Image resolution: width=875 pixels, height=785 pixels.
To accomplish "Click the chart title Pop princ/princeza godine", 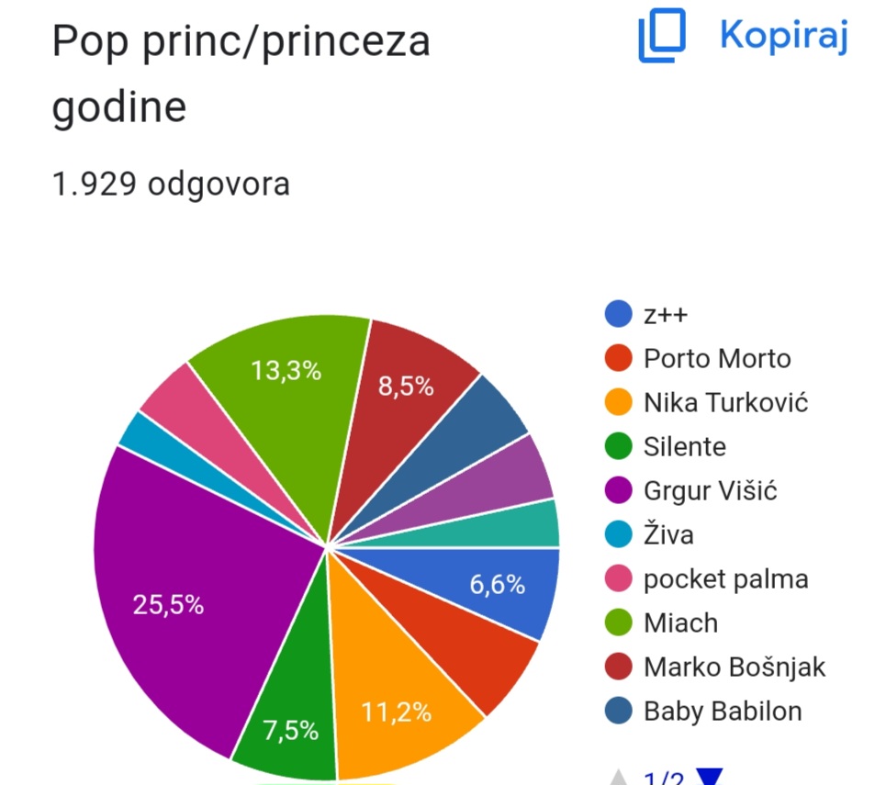I will point(241,73).
